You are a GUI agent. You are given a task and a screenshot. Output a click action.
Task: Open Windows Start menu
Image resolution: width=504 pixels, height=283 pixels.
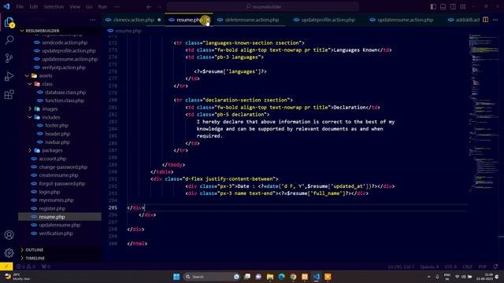[x=176, y=277]
